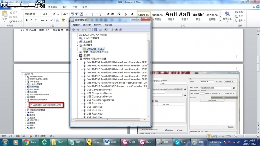260x146 pixels.
Task: Click Update driver software toolbar icon
Action: (112, 30)
